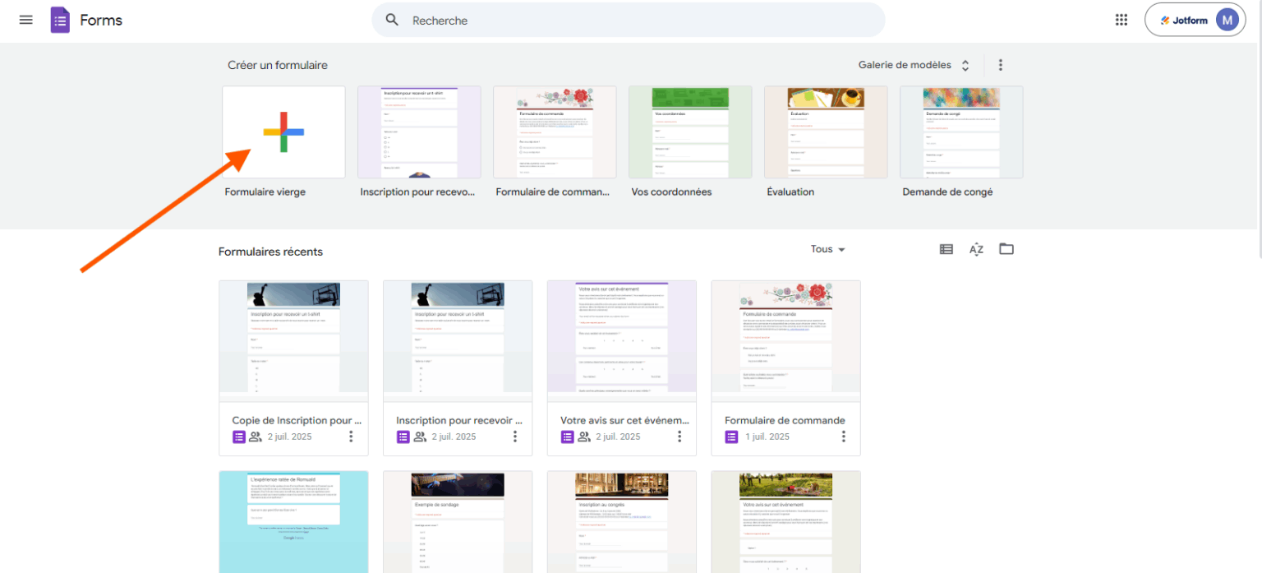Open options menu for Formulaire de commande

(843, 437)
